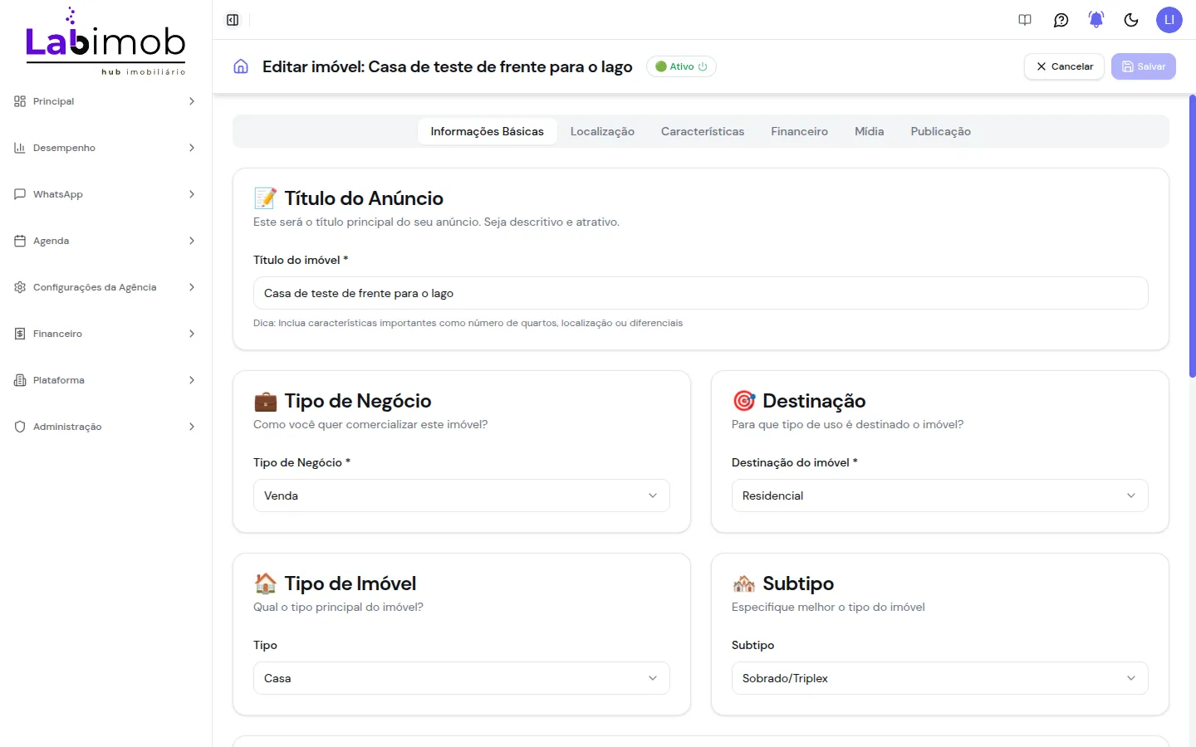This screenshot has height=747, width=1196.
Task: Toggle dark mode moon icon
Action: click(1131, 20)
